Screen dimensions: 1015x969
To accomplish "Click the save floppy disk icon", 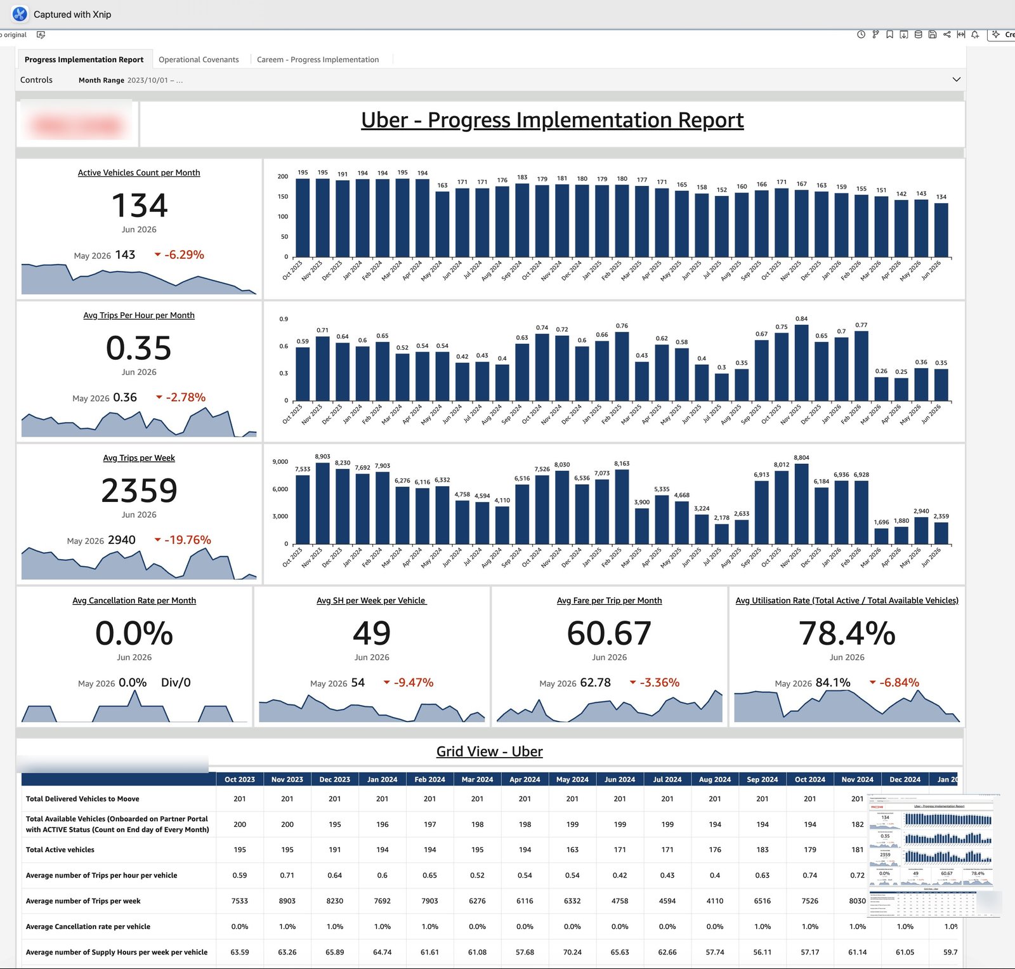I will tap(933, 34).
